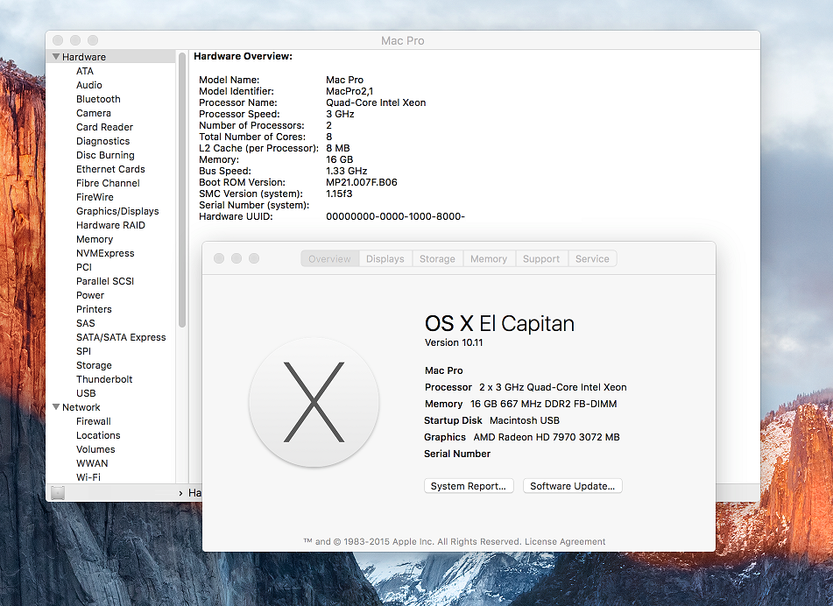Click the Hardware UUID value
Viewport: 833px width, 606px height.
click(395, 216)
